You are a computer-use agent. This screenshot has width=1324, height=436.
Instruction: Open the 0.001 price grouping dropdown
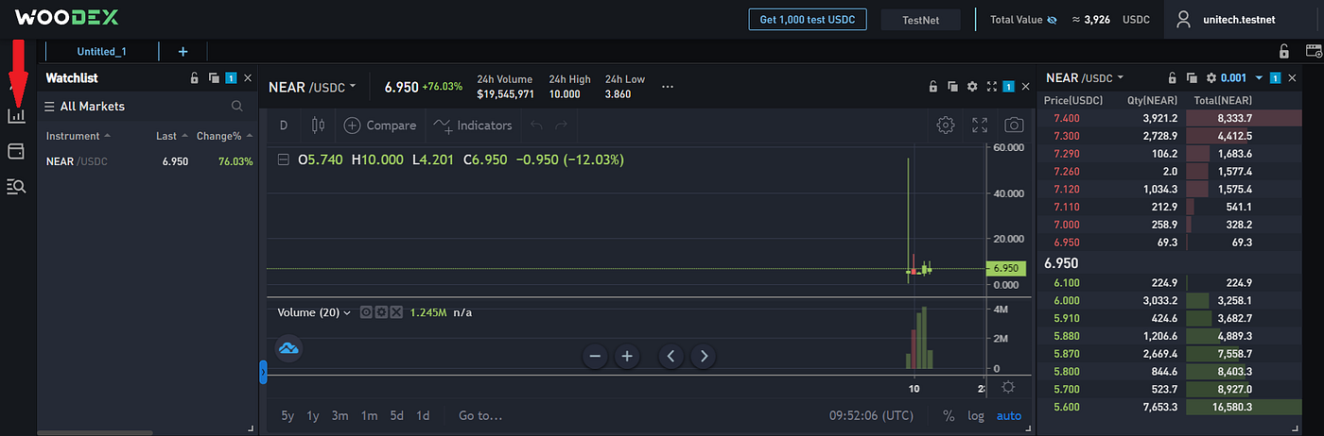pos(1241,78)
